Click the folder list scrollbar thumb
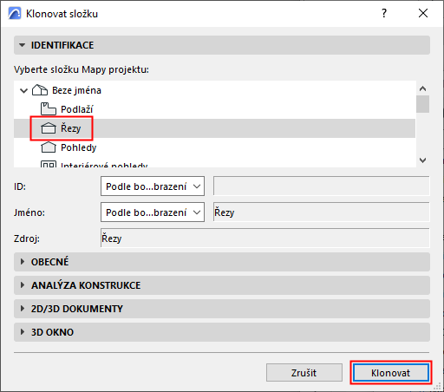 click(x=422, y=104)
